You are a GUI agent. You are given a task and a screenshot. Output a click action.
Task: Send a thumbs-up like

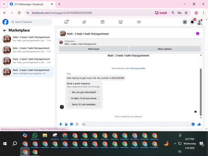[x=199, y=124]
